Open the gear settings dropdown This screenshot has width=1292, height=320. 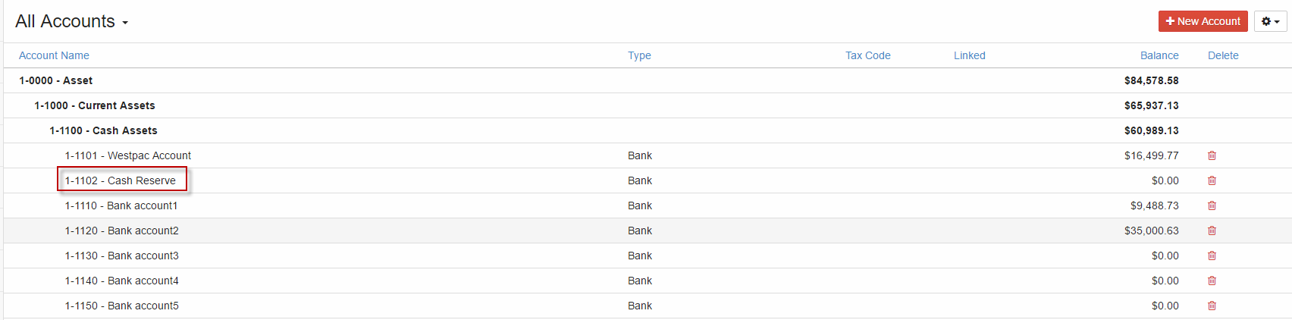click(x=1270, y=21)
